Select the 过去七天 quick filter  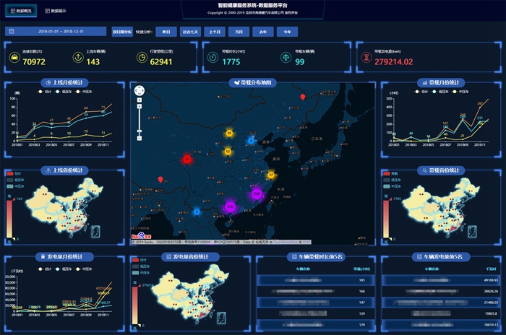191,32
